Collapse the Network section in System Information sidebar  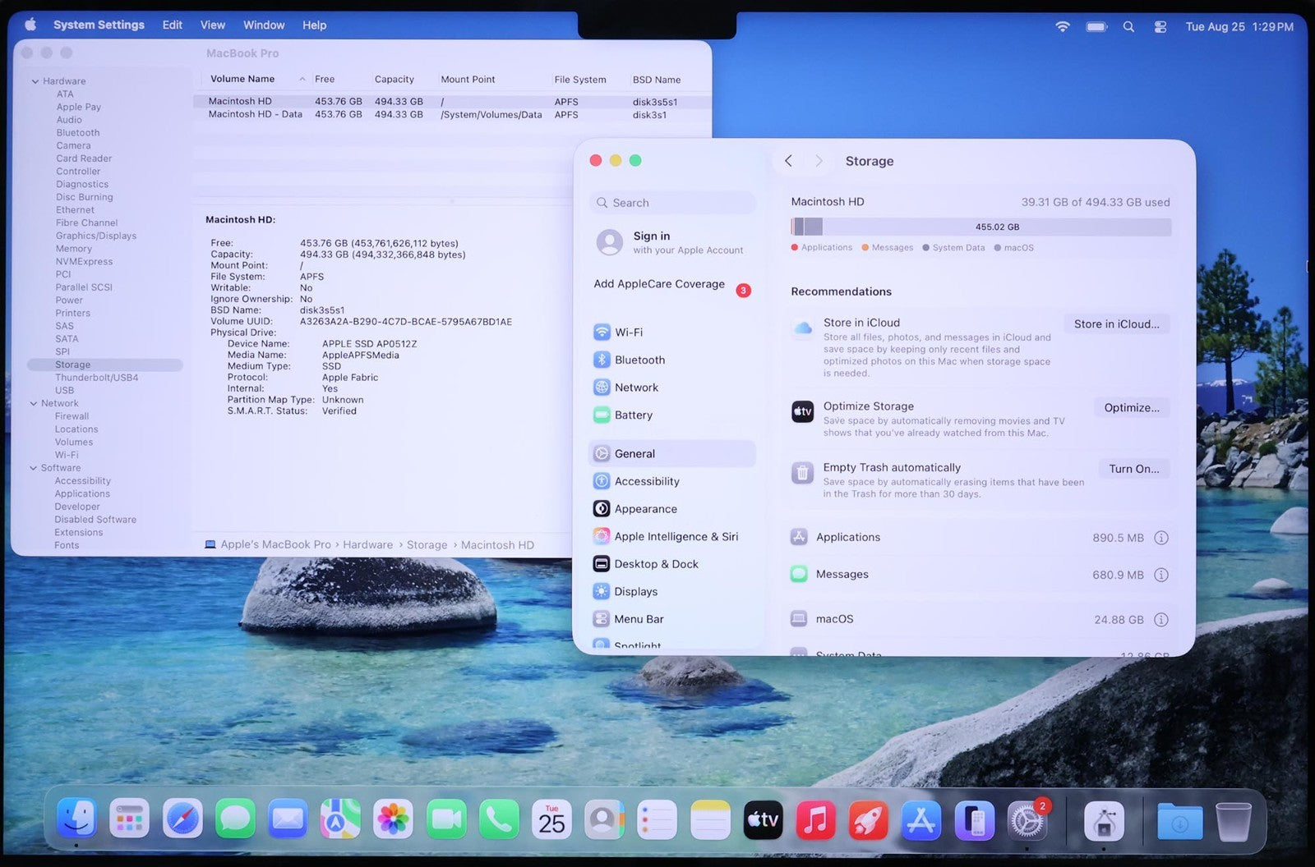pos(34,403)
